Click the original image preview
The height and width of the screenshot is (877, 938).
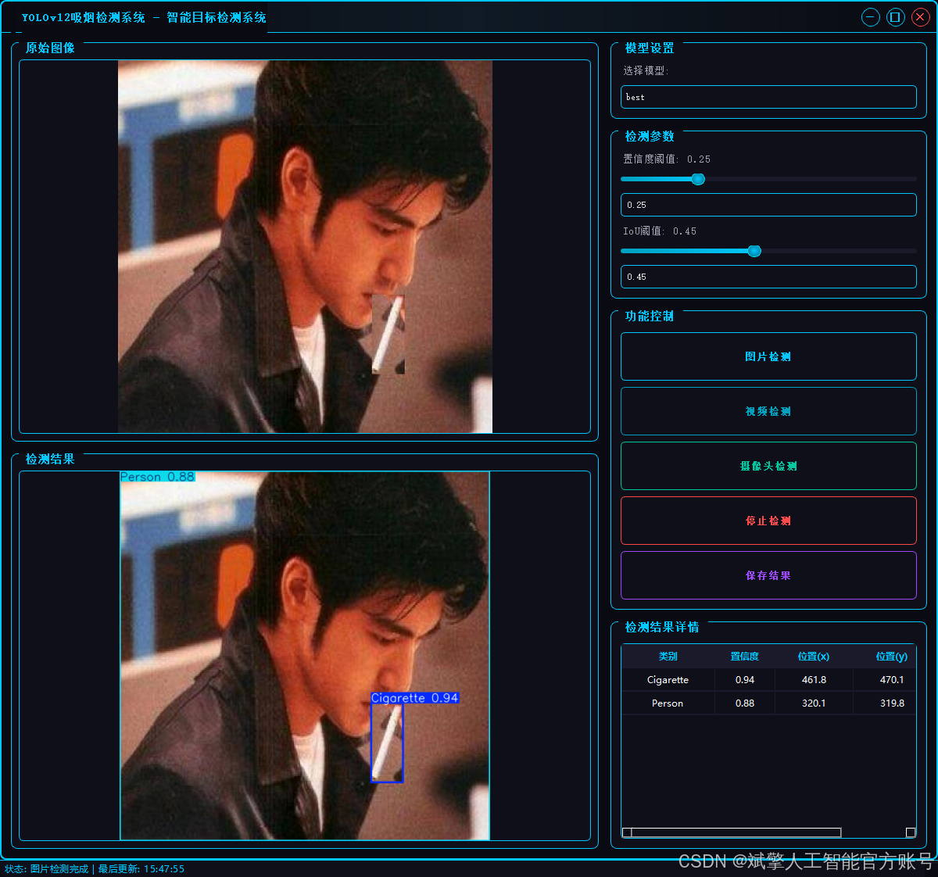pos(305,246)
